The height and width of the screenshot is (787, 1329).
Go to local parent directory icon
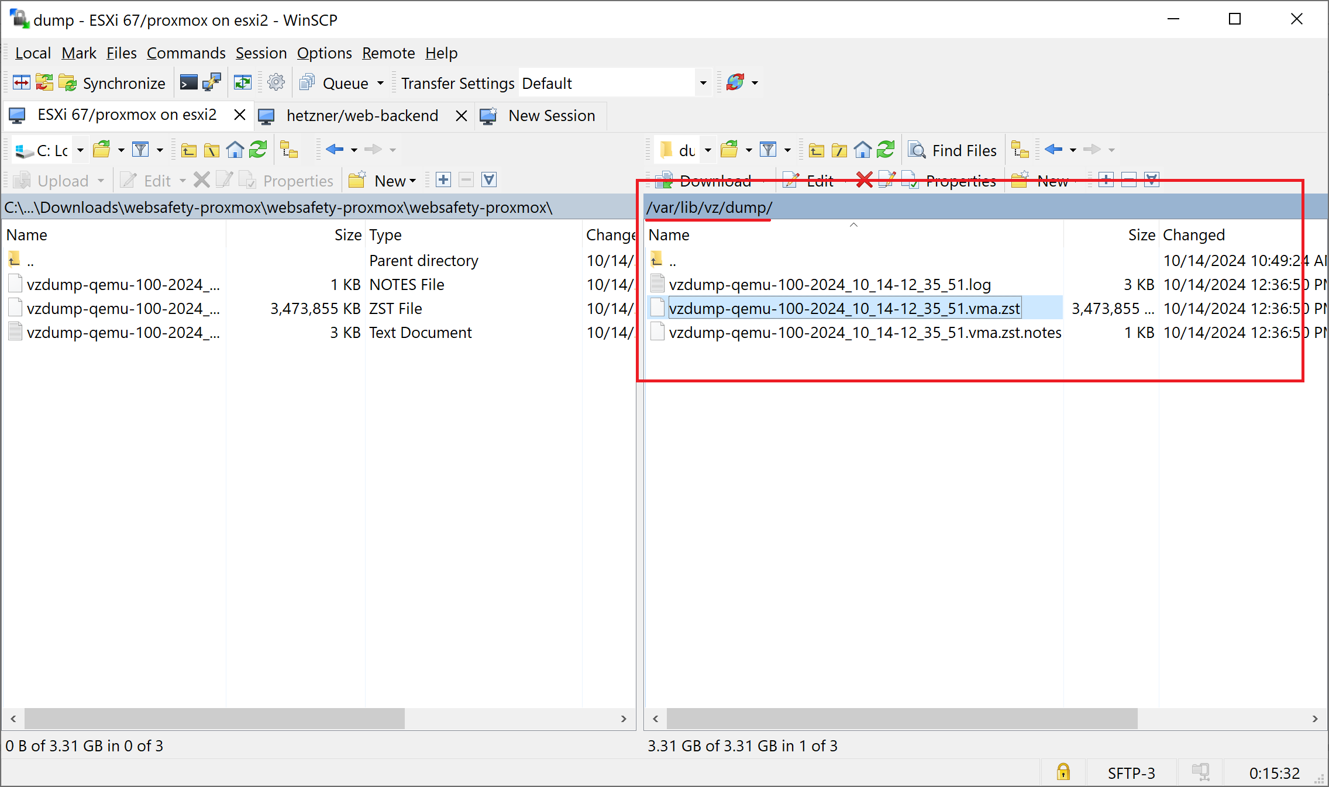188,150
